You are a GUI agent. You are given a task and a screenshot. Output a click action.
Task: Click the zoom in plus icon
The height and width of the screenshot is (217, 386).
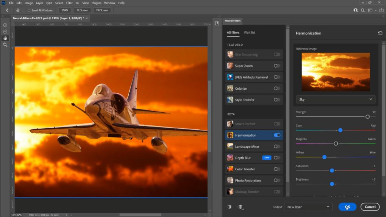[x=5, y=25]
